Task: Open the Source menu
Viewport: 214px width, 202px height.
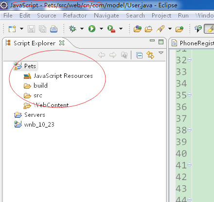Action: [47, 16]
